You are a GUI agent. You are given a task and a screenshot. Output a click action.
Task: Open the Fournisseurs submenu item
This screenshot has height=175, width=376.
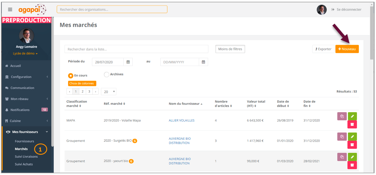tap(25, 141)
